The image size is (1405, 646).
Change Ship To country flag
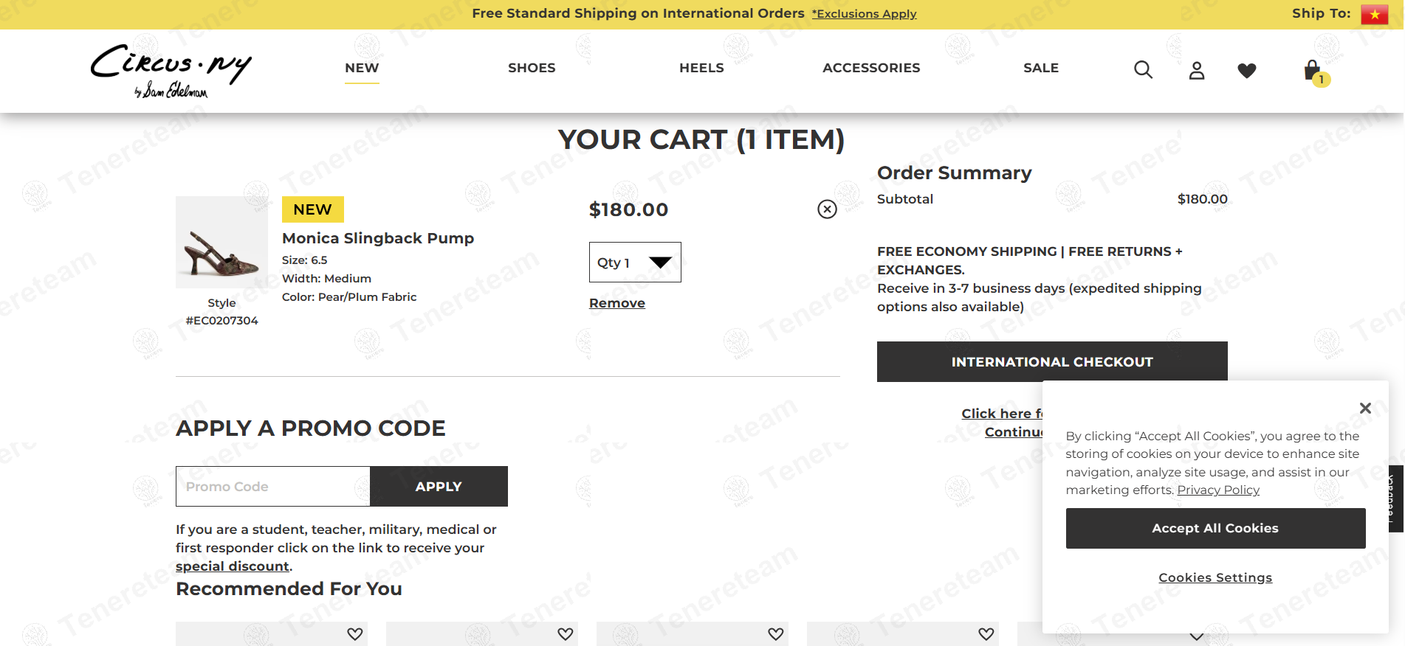coord(1374,14)
